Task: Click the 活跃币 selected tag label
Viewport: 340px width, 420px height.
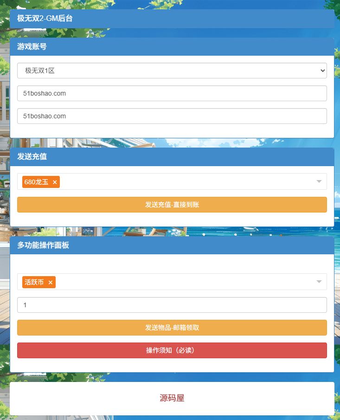Action: (34, 282)
